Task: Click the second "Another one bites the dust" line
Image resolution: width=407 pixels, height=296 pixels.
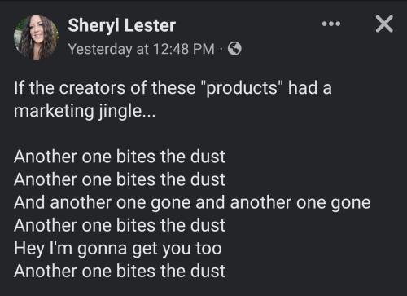Action: (x=120, y=179)
